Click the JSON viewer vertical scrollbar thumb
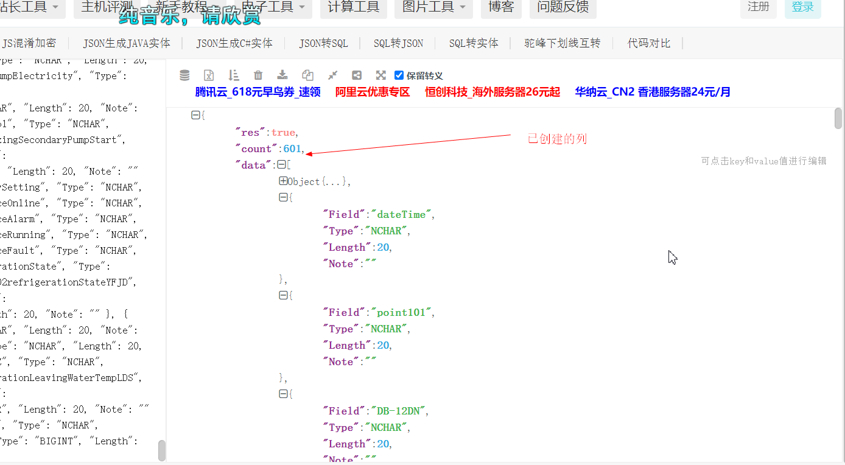Viewport: 845px width, 465px height. tap(838, 118)
